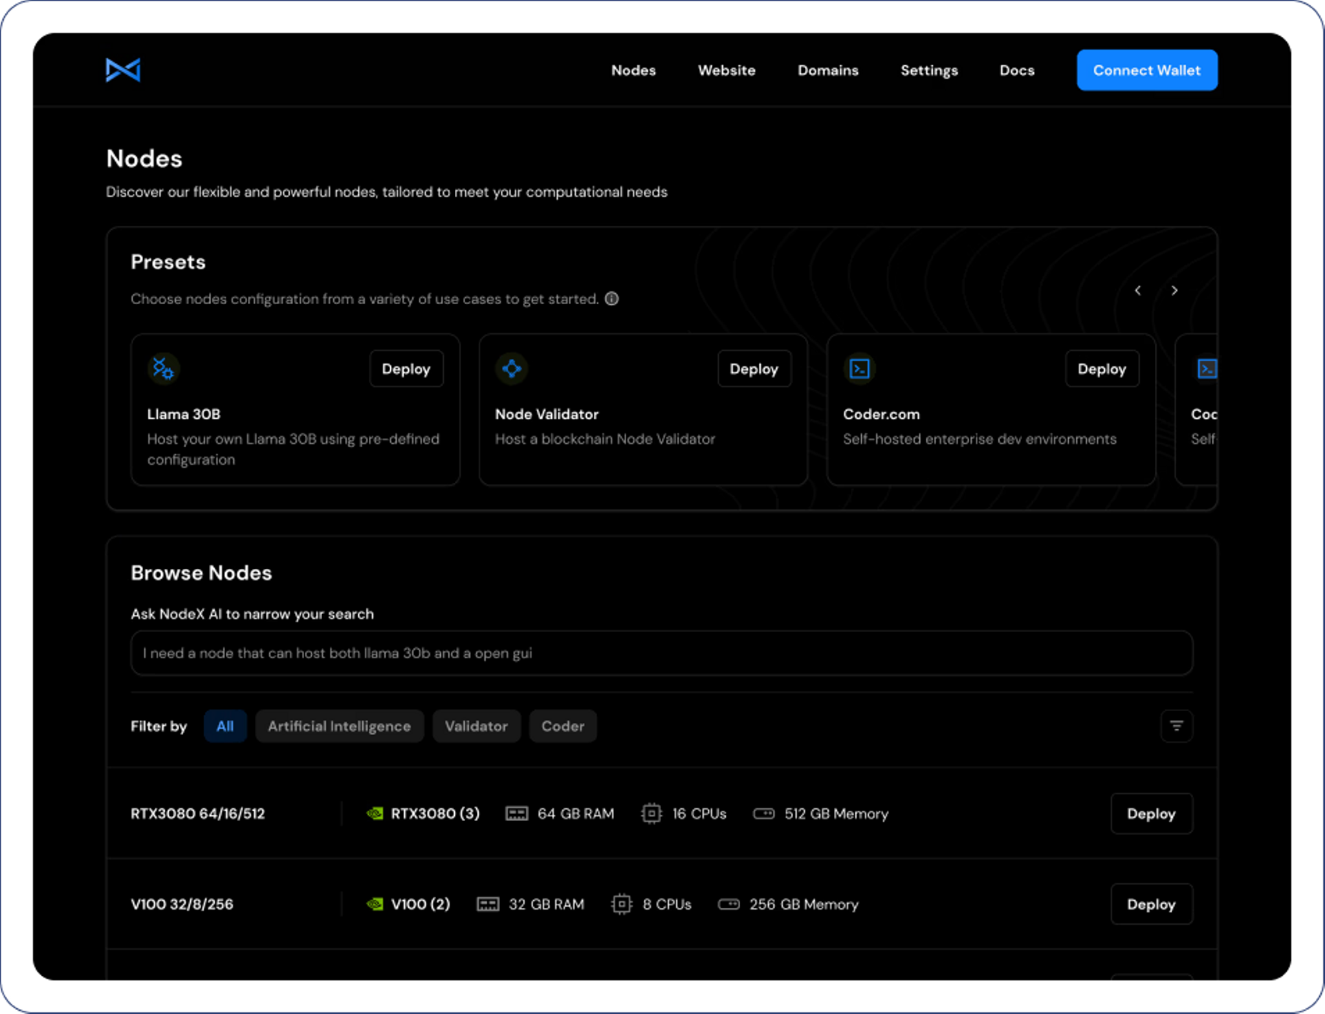The width and height of the screenshot is (1325, 1014).
Task: Click the RAM icon beside 64 GB RAM
Action: click(x=516, y=813)
